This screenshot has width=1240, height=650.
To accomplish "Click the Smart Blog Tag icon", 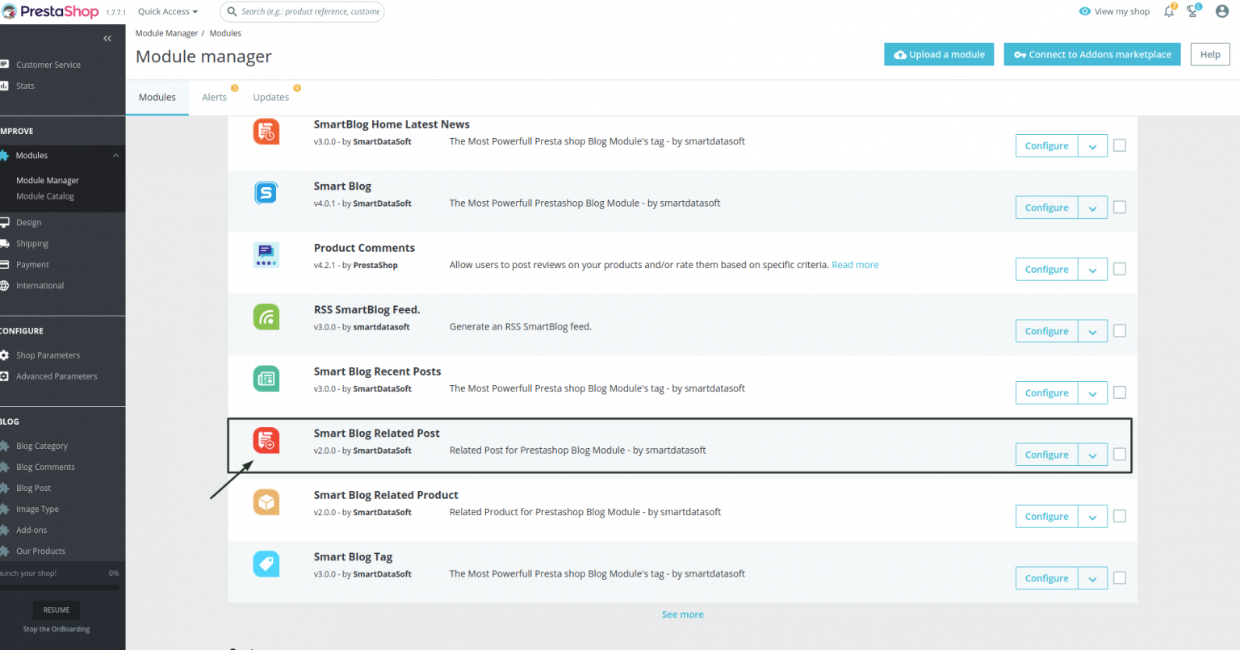I will coord(266,564).
